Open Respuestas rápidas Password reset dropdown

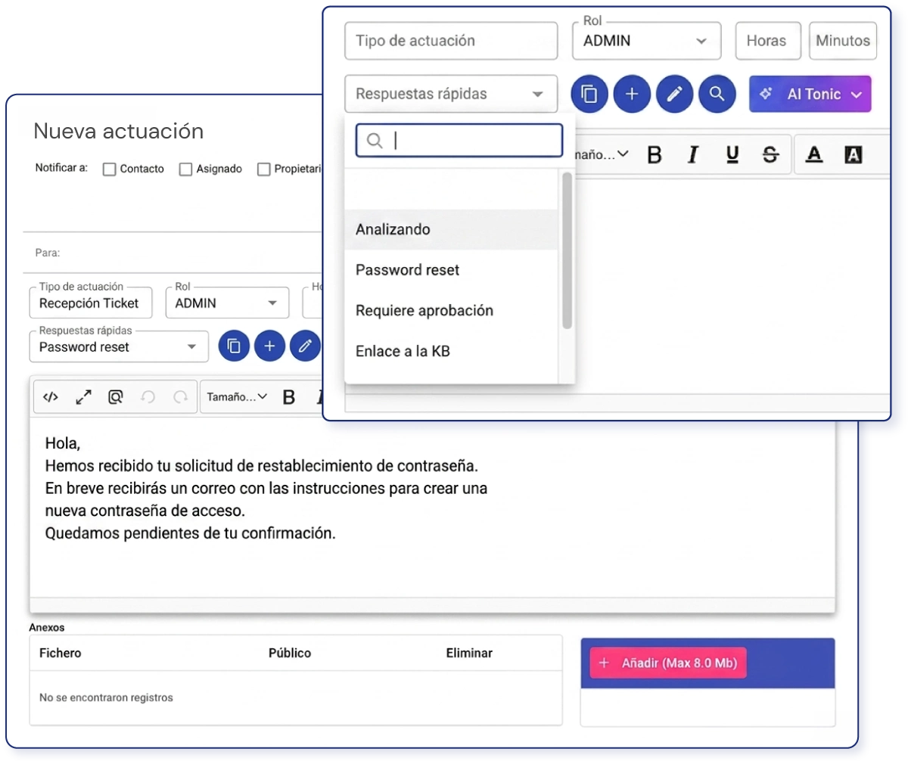[x=119, y=346]
